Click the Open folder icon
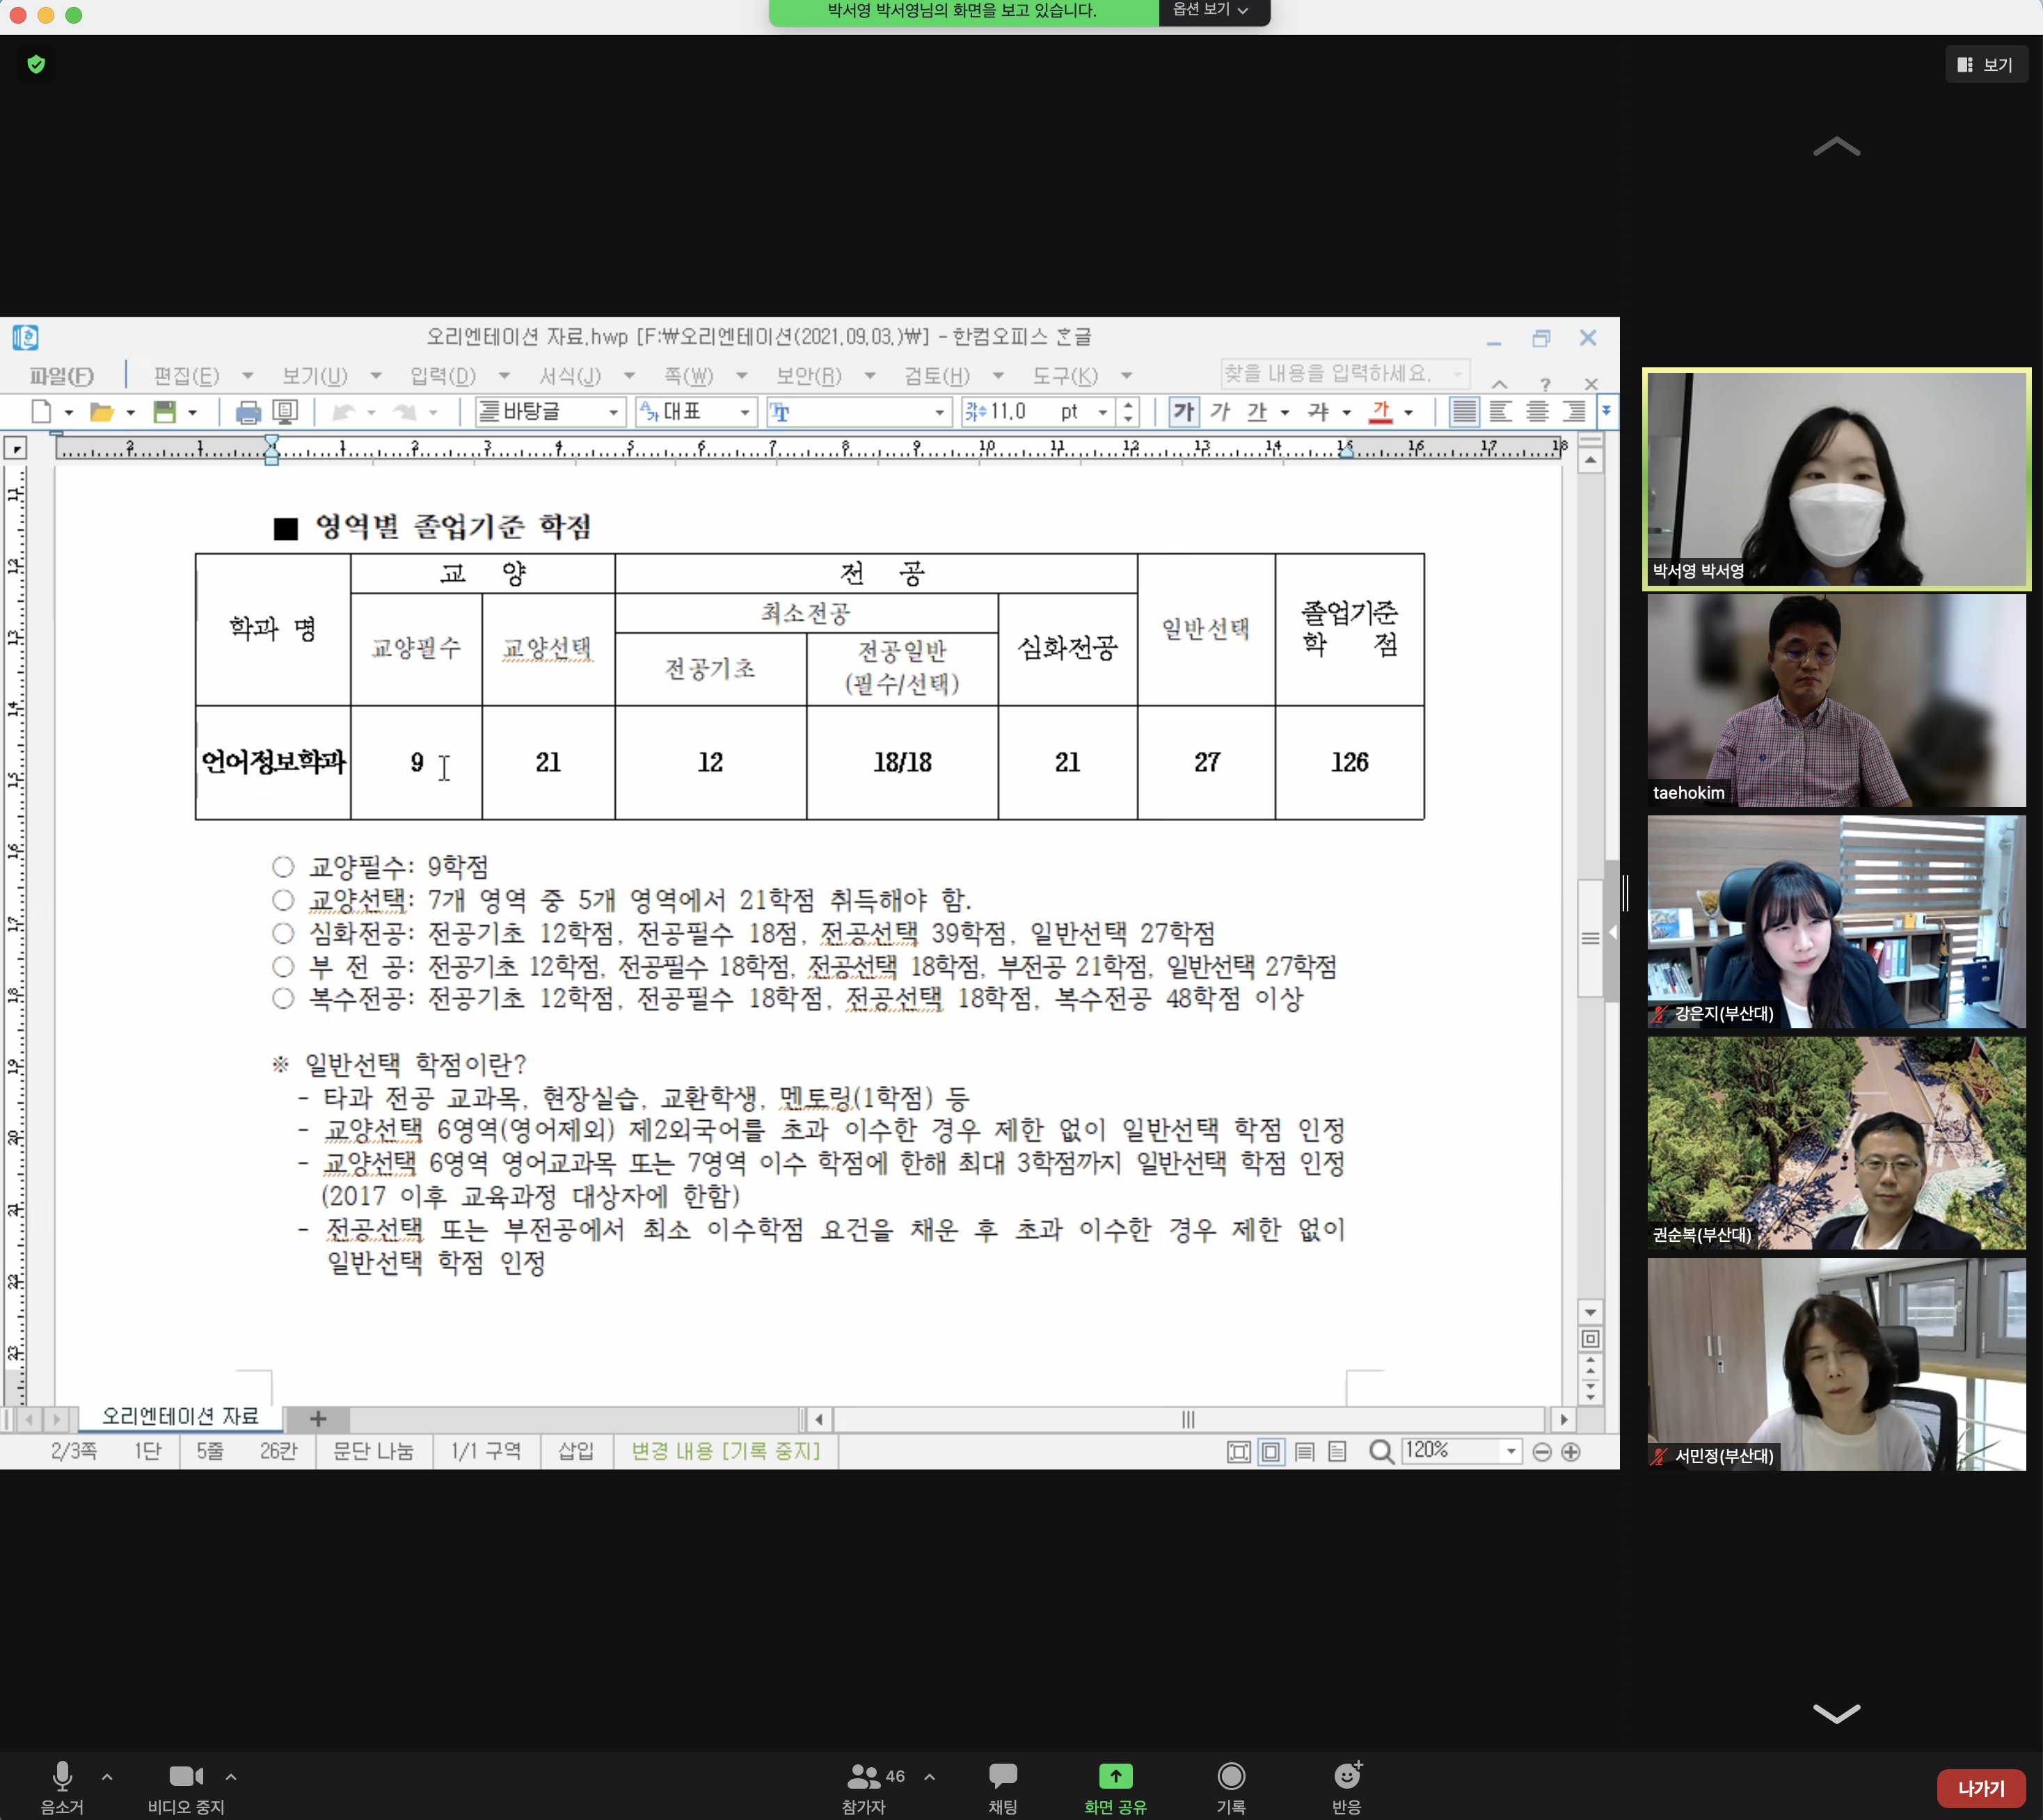This screenshot has width=2043, height=1820. pyautogui.click(x=101, y=411)
